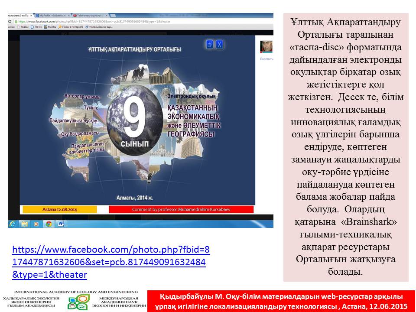This screenshot has width=416, height=312.
Task: Open the Авторлар ұжымы menu item
Action: (x=82, y=96)
